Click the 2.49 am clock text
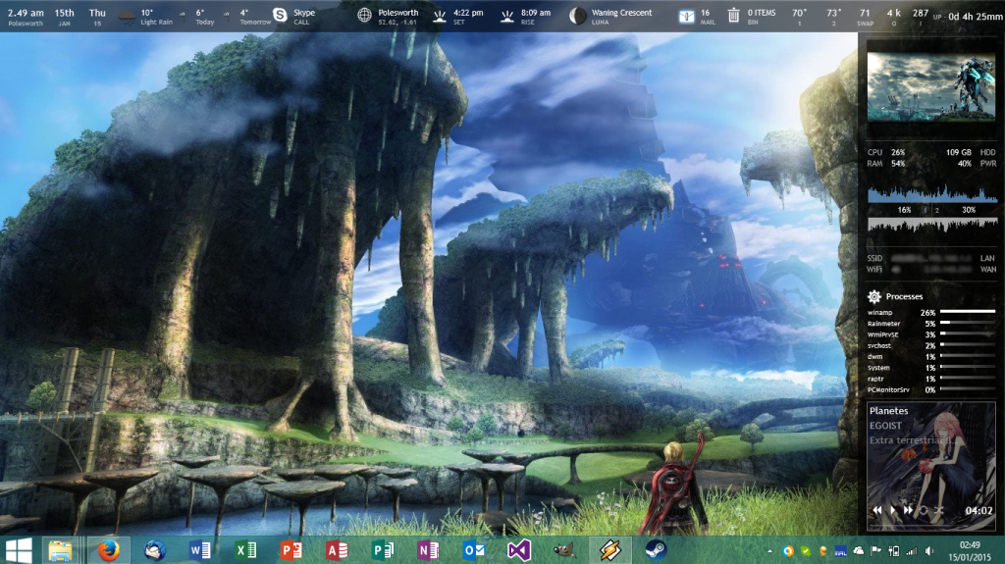Screen dimensions: 1005x564 coord(26,12)
